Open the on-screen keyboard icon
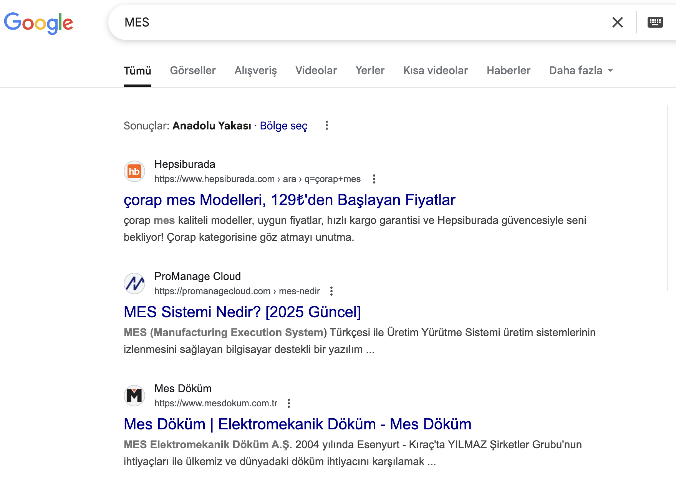676x477 pixels. point(655,22)
